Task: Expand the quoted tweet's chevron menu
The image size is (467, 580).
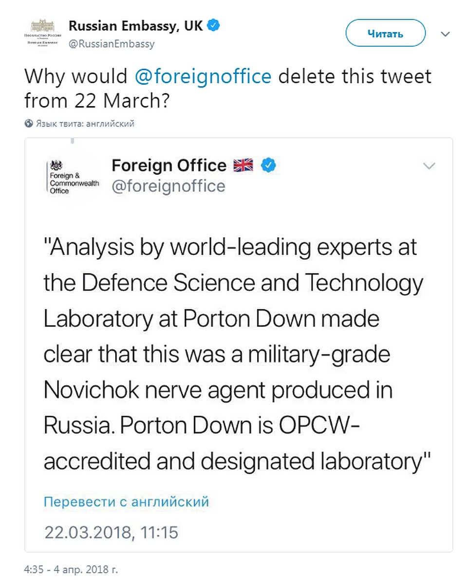Action: (x=429, y=166)
